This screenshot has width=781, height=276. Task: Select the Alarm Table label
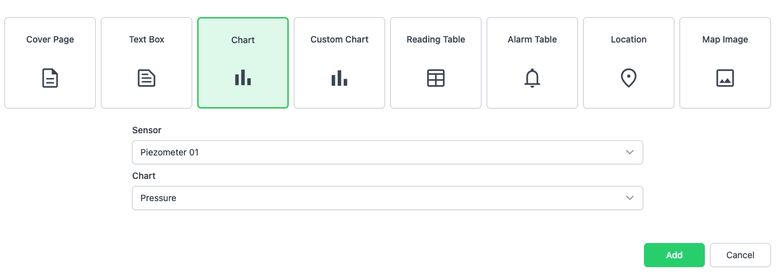tap(532, 39)
